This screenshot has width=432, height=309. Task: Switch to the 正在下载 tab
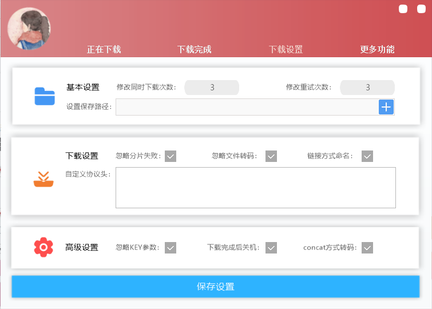pos(104,49)
